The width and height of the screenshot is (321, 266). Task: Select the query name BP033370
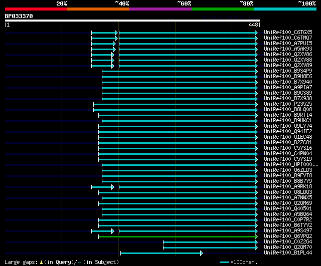pyautogui.click(x=19, y=16)
